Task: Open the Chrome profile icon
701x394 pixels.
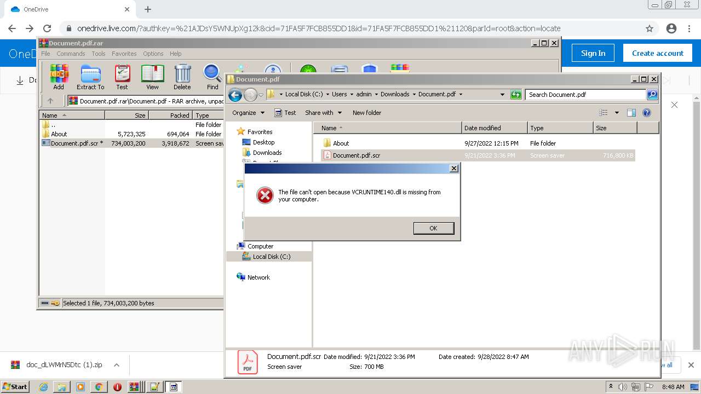Action: [x=671, y=28]
